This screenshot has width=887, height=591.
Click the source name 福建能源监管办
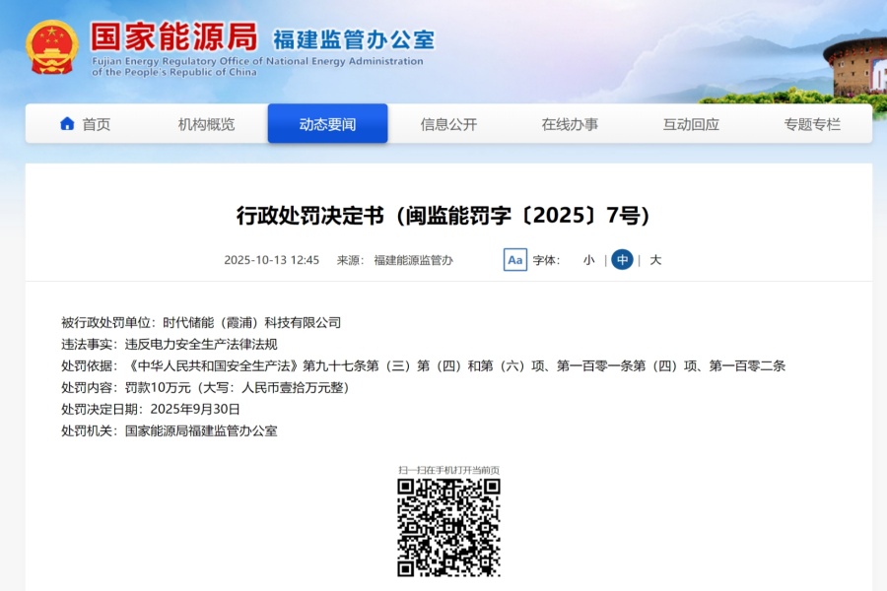point(413,260)
